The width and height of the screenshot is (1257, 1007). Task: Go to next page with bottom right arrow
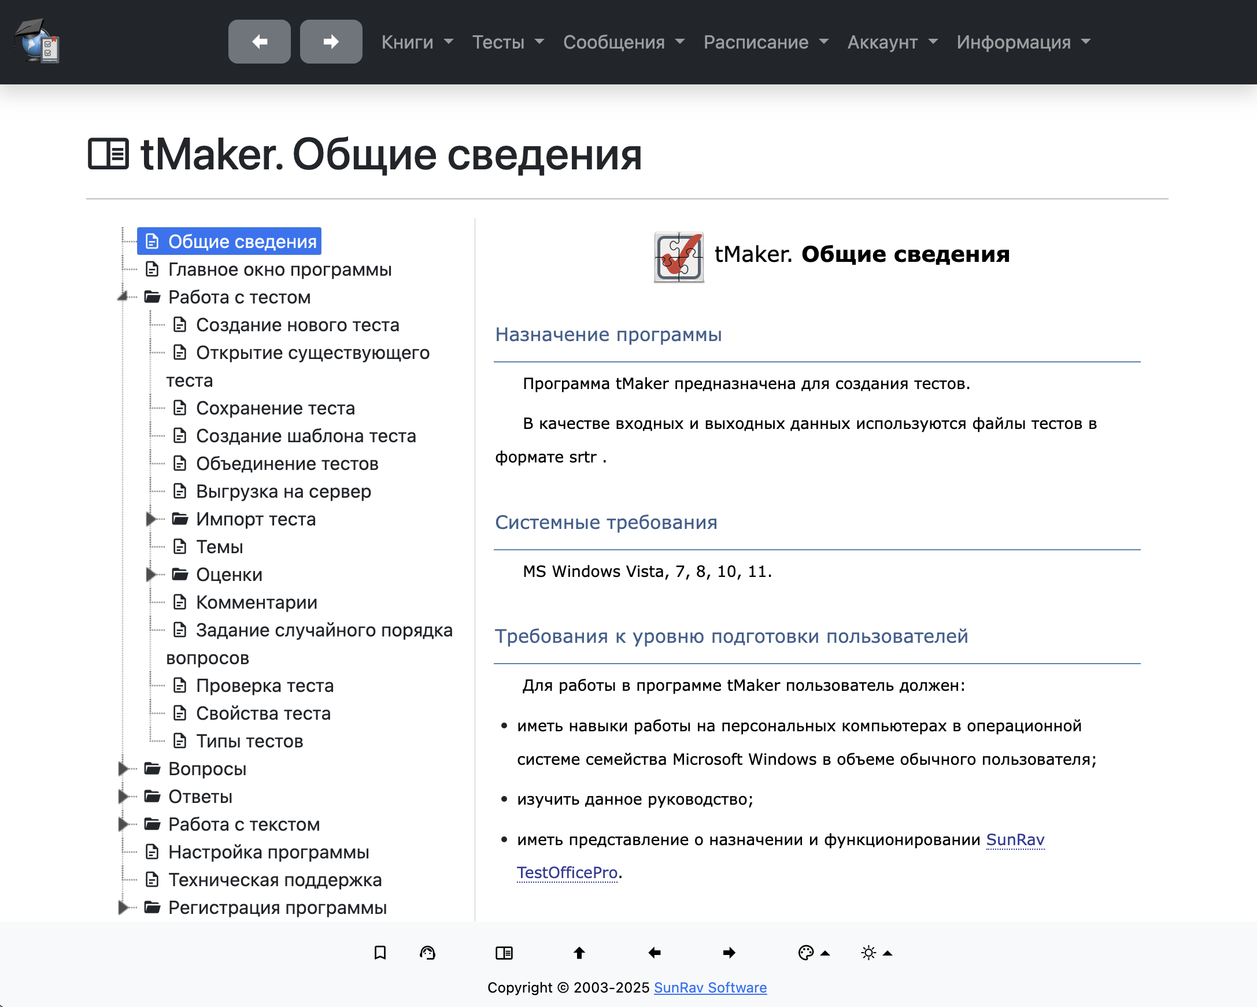(x=729, y=953)
